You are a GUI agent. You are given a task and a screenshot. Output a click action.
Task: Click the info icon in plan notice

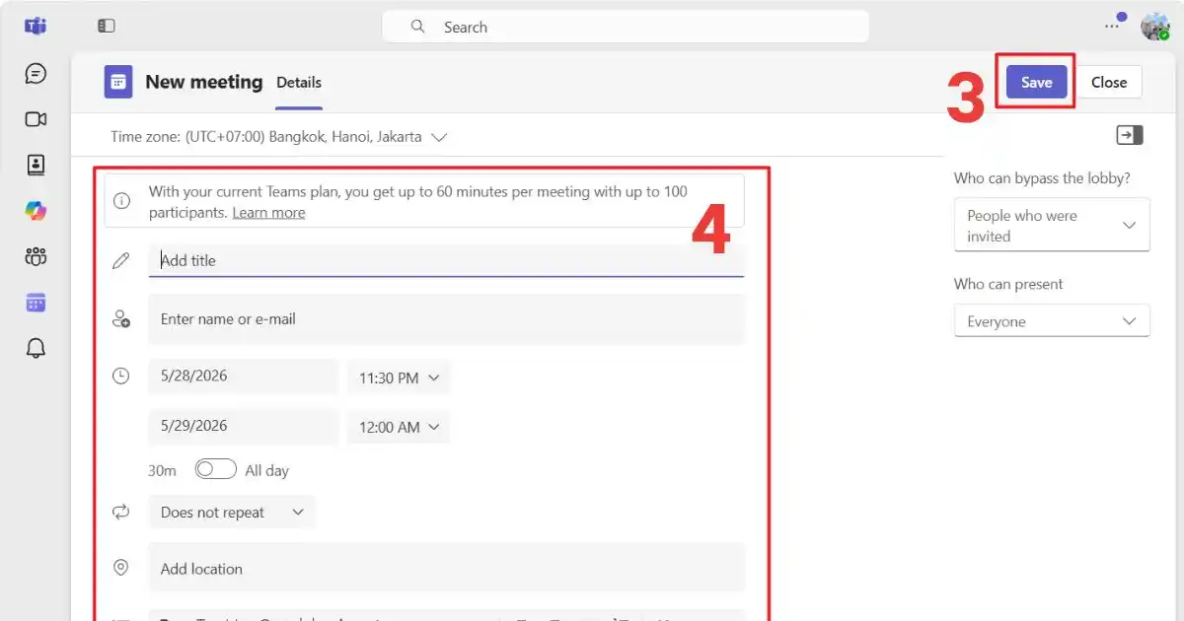121,201
